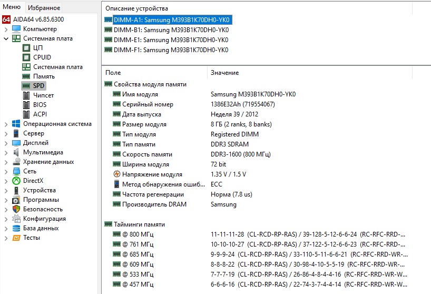Viewport: 431px width, 294px height.
Task: Click the Программы icon
Action: [16, 200]
